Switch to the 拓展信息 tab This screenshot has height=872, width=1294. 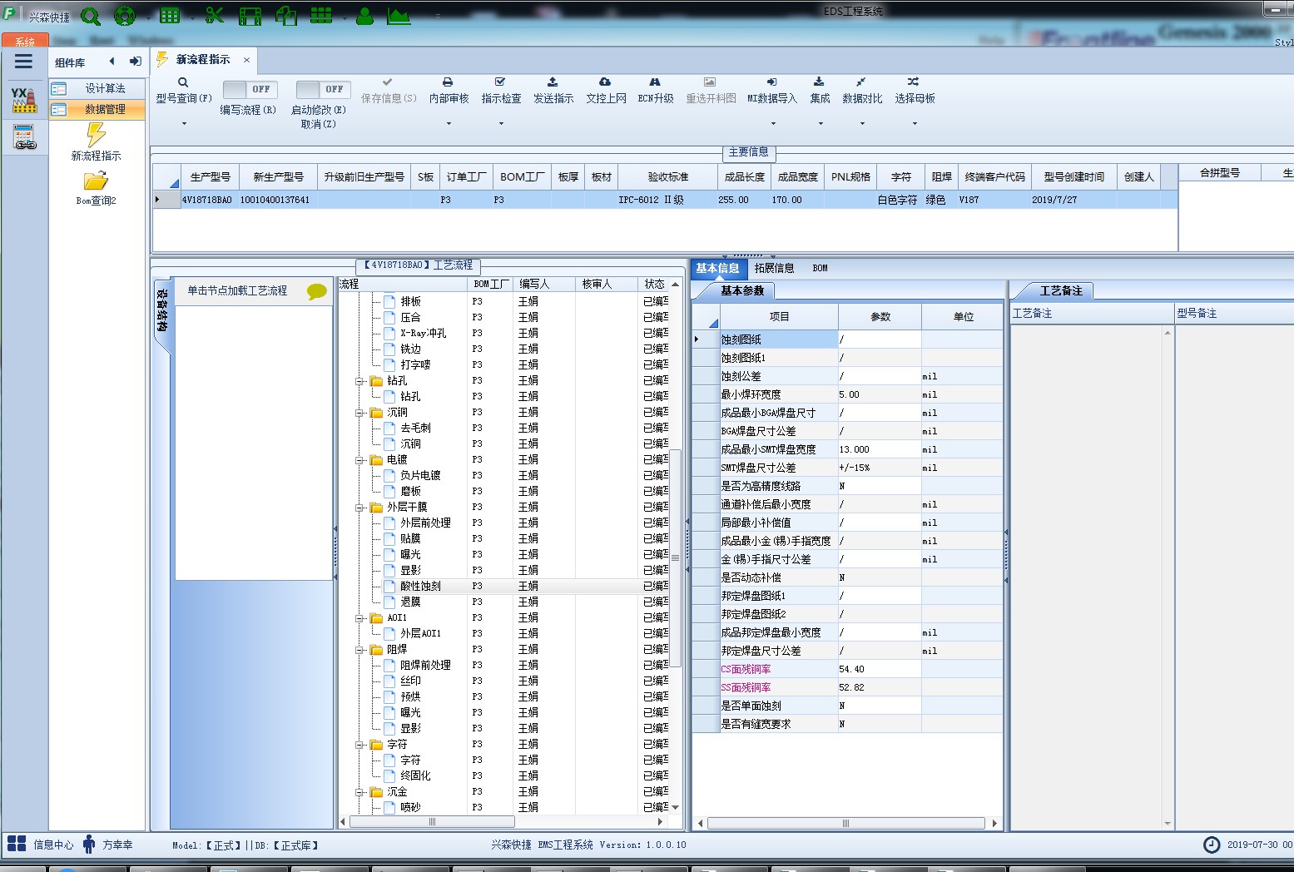(x=774, y=268)
